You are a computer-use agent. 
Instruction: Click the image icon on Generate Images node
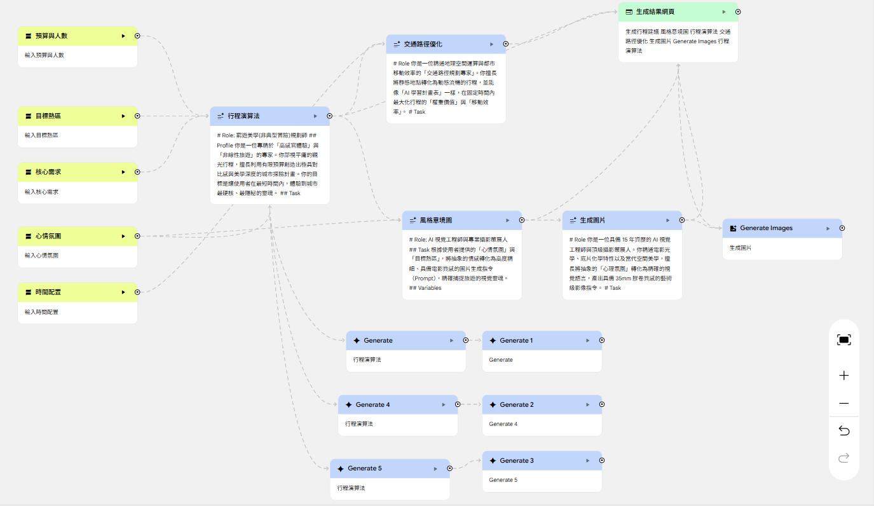733,228
